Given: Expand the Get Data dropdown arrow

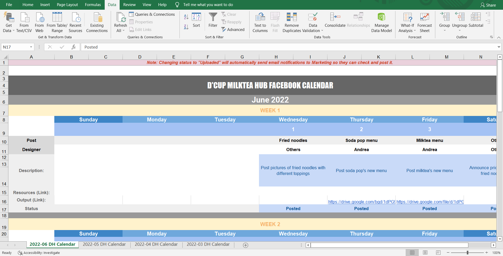Looking at the screenshot, I should [14, 31].
